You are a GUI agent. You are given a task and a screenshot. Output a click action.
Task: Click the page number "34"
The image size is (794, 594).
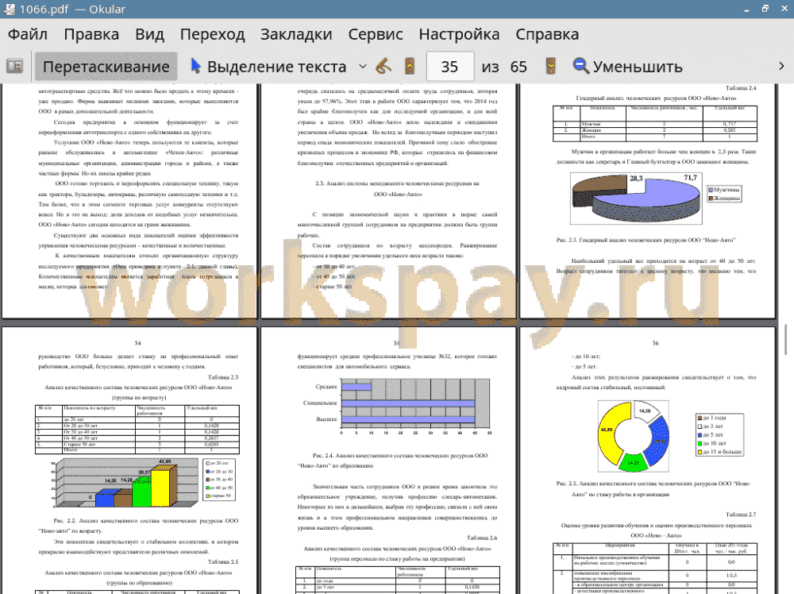pyautogui.click(x=137, y=343)
